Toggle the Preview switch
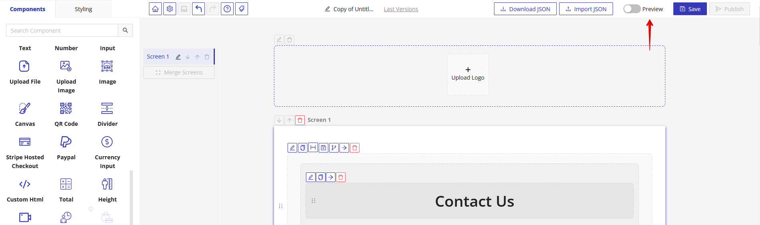This screenshot has height=225, width=760. pos(632,9)
